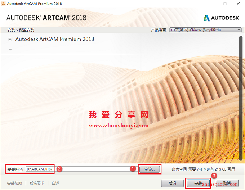Click the 后退 back button

pyautogui.click(x=172, y=183)
